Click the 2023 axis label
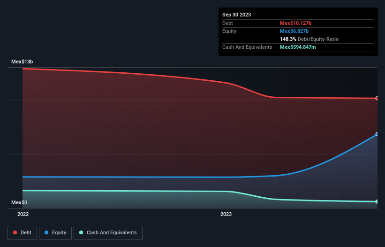 click(x=226, y=214)
